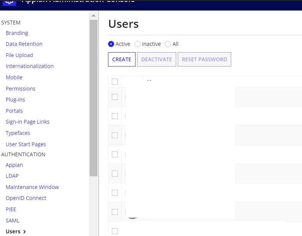Click the AUTHENTICATION section heading
Screen dimensions: 302x236
pos(23,154)
